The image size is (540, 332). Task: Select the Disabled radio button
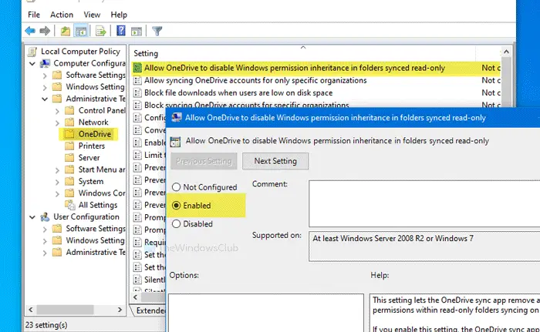(x=177, y=224)
